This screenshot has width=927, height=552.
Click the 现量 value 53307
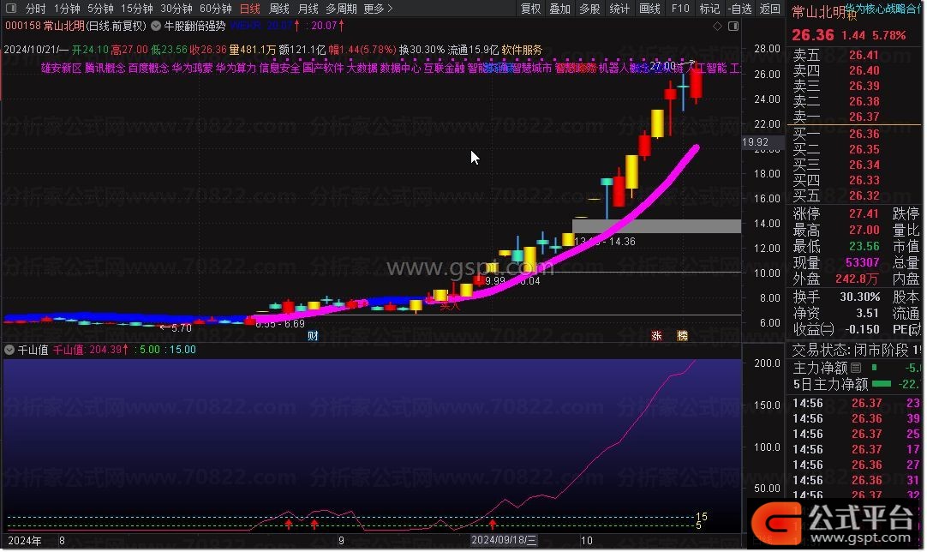[862, 262]
